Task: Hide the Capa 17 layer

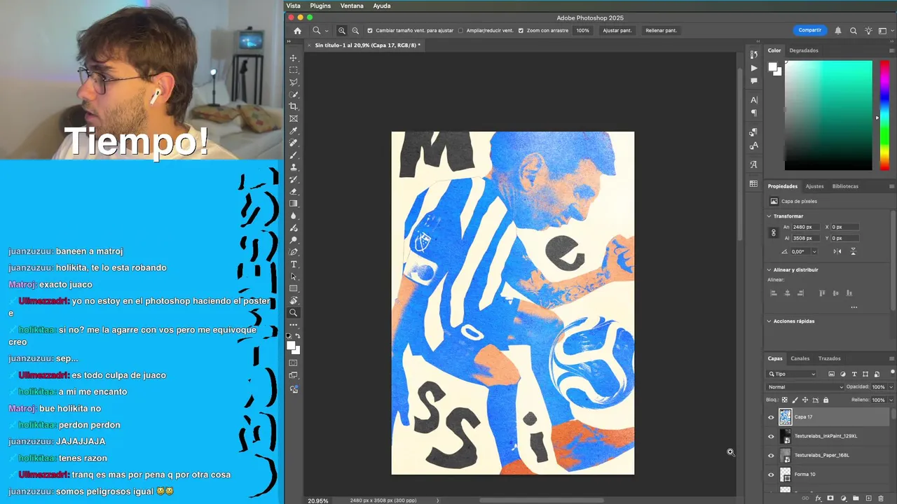Action: 772,417
